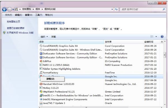Open the 组织 dropdown

click(x=44, y=37)
